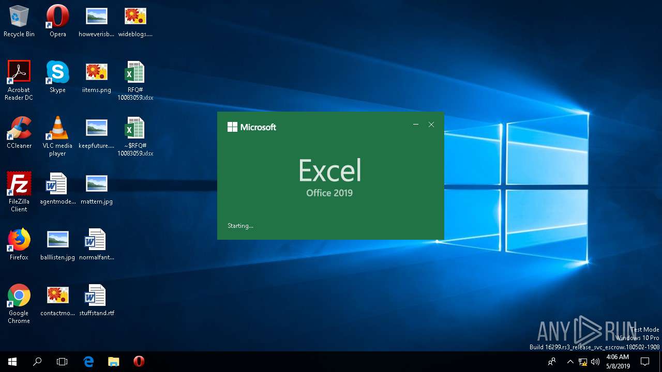Viewport: 662px width, 372px height.
Task: Open the Windows Start menu
Action: (12, 362)
